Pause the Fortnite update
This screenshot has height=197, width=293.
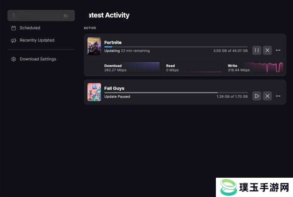point(257,50)
